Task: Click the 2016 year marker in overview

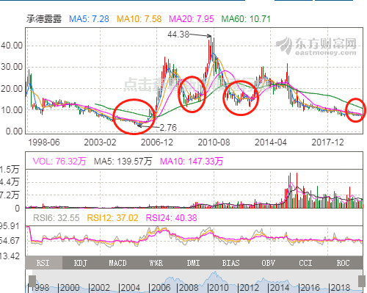Action: point(310,287)
